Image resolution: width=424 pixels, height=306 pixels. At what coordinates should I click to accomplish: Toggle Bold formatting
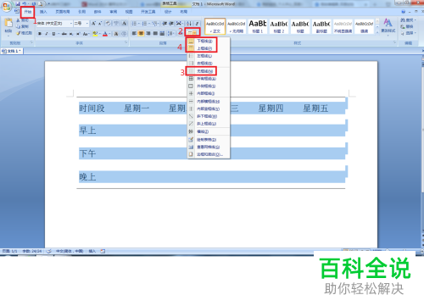[x=40, y=34]
